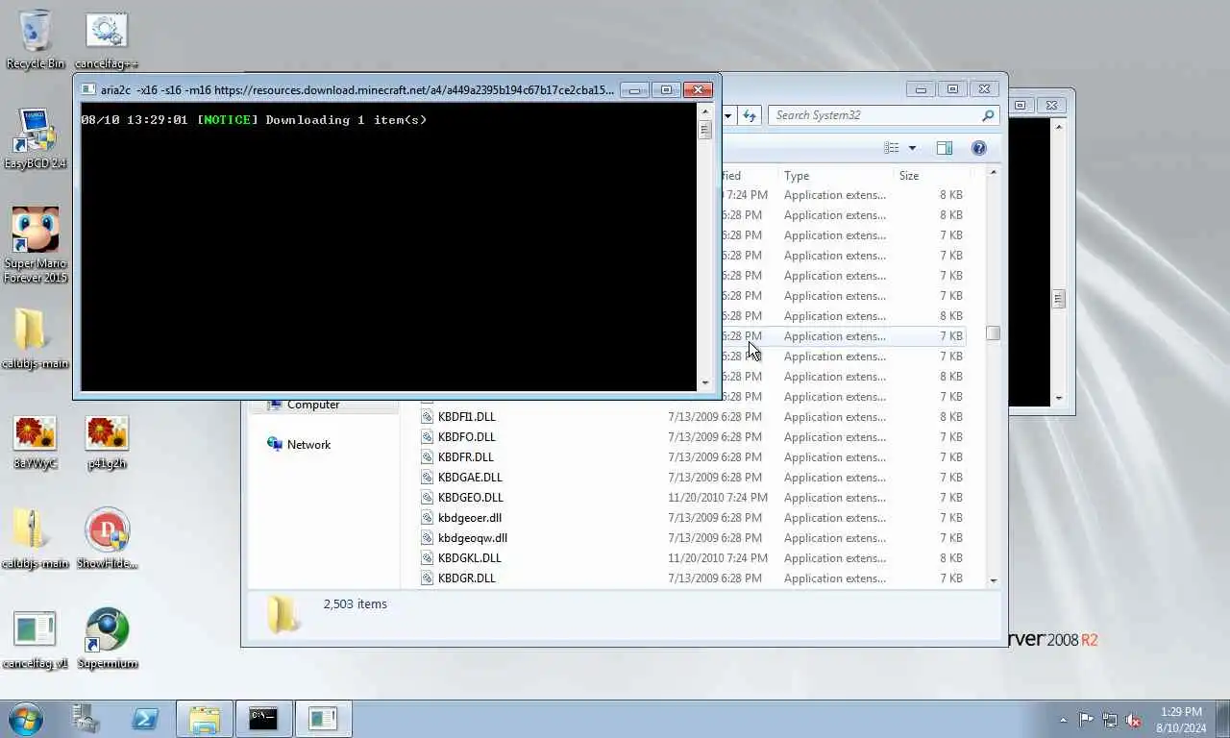This screenshot has height=738, width=1230.
Task: Open the calubjs-main folder on desktop
Action: coord(35,338)
